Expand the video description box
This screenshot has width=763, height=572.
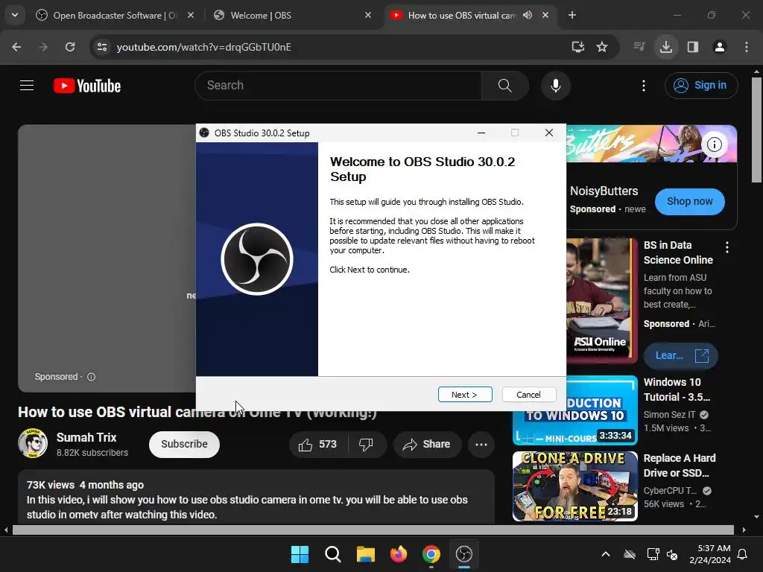[256, 497]
